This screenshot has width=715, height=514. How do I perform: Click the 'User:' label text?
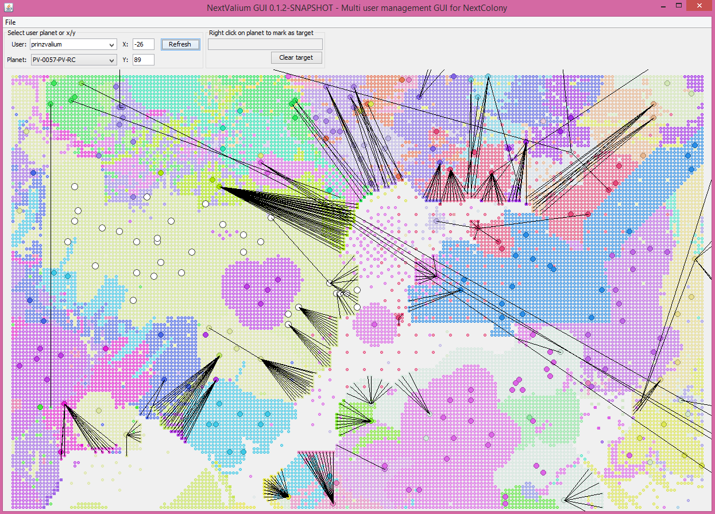(x=19, y=44)
